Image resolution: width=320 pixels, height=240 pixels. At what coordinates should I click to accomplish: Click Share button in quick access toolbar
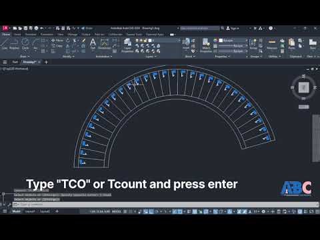coord(87,28)
